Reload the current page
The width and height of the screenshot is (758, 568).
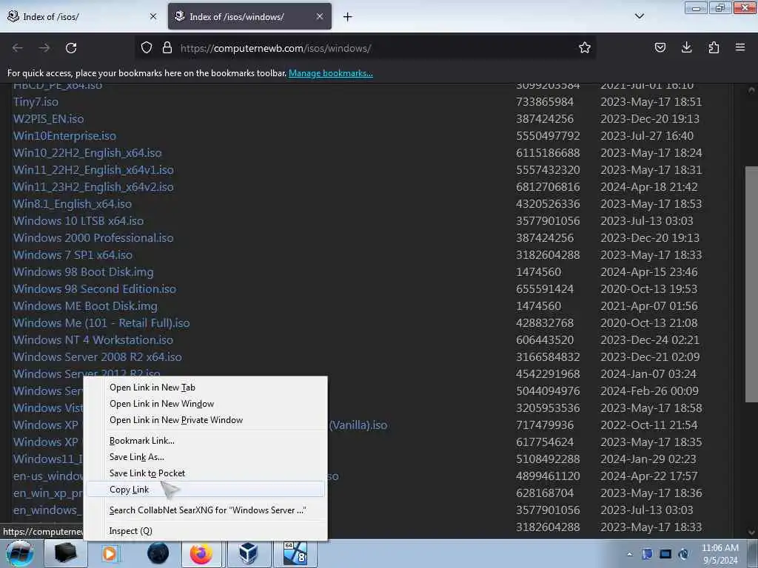(x=71, y=48)
